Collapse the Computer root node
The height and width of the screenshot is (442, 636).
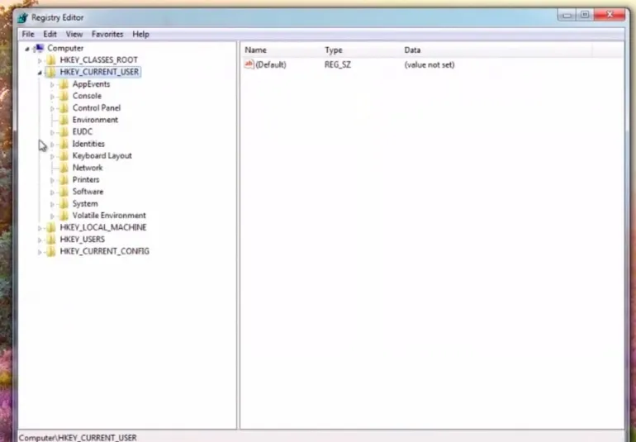pos(27,49)
